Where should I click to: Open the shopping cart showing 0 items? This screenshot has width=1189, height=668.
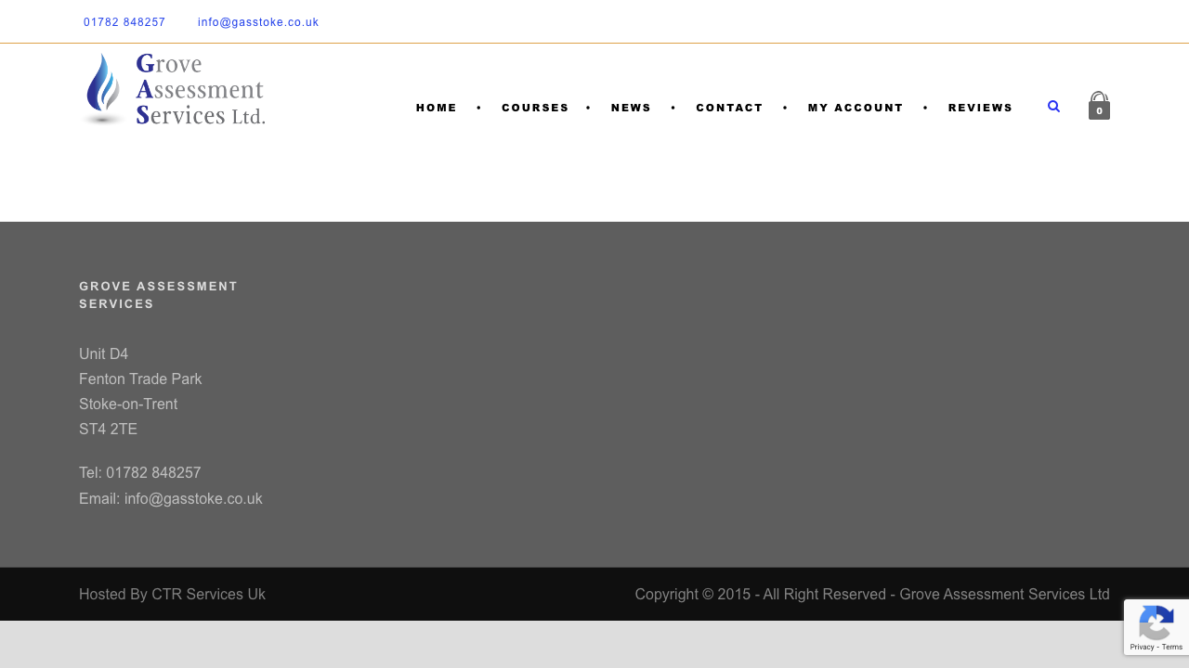click(1099, 104)
